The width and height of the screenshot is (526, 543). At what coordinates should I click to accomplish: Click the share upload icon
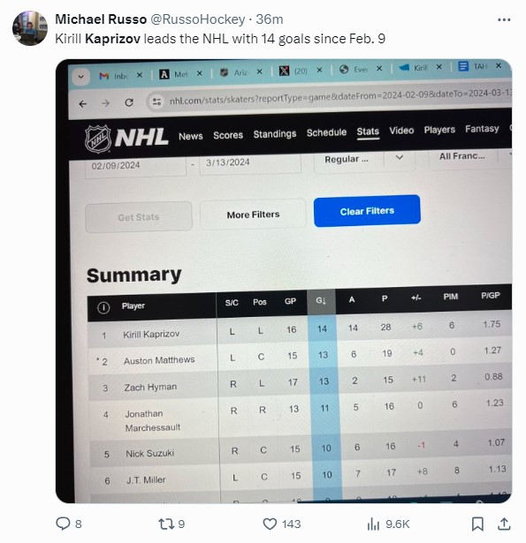(x=504, y=524)
